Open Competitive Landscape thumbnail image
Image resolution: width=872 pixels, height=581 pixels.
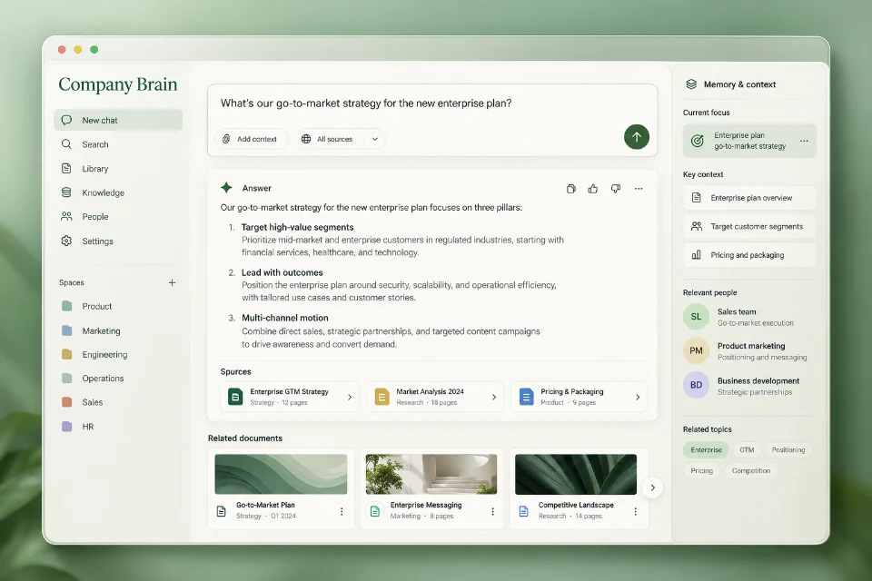pyautogui.click(x=576, y=474)
